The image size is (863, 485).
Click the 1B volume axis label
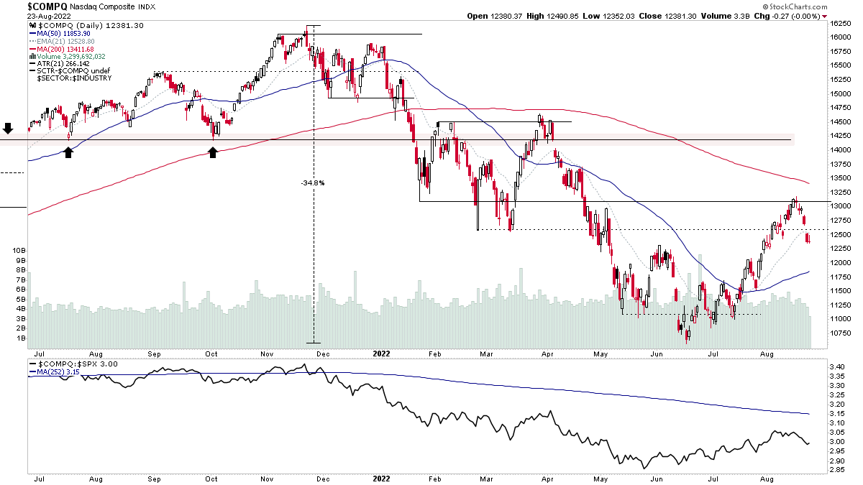coord(21,338)
